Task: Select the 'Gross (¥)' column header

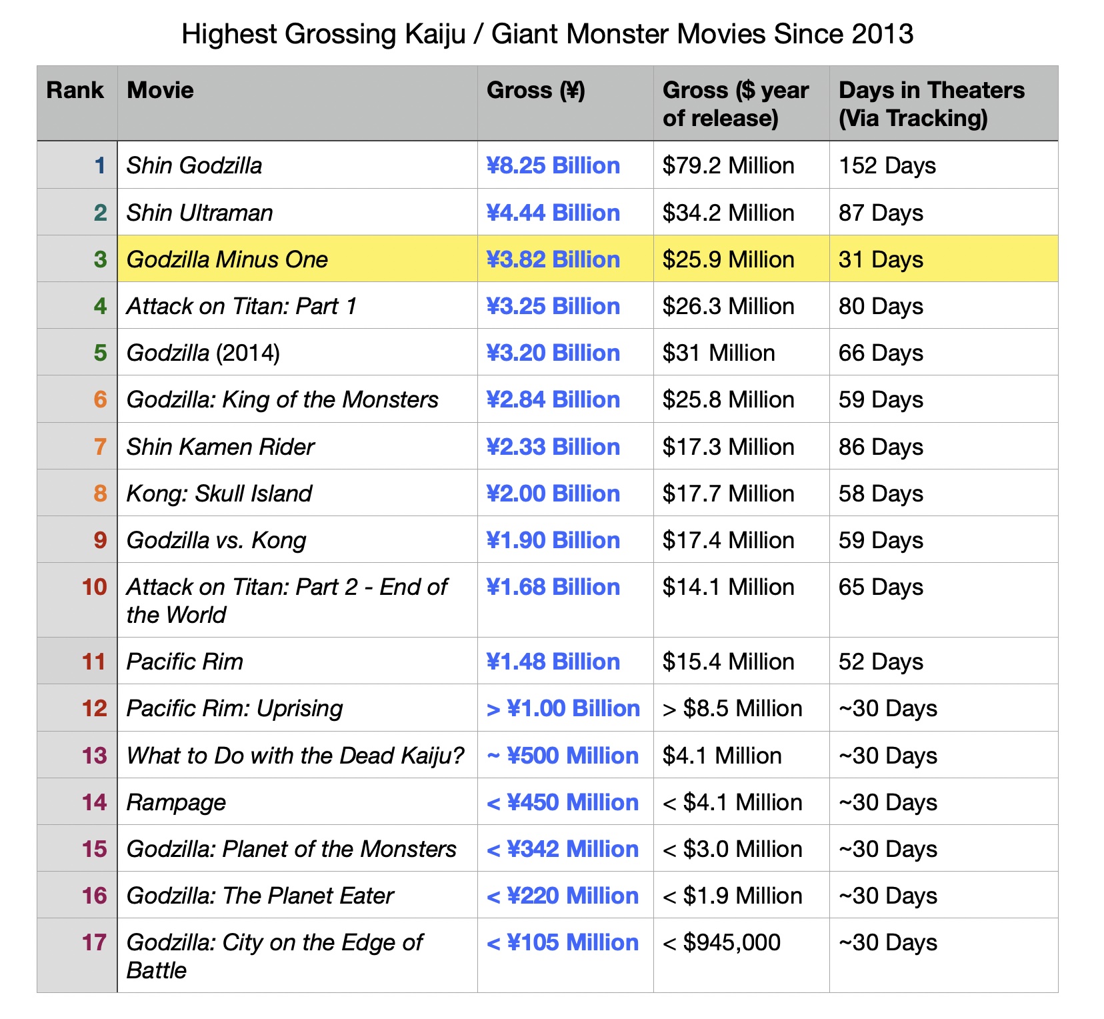Action: pos(565,103)
